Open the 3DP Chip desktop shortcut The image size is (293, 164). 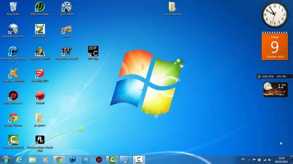click(93, 53)
